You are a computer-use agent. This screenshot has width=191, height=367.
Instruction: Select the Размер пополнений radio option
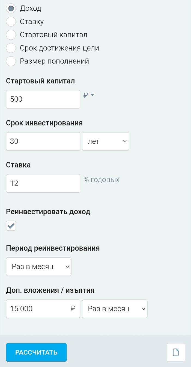[11, 61]
